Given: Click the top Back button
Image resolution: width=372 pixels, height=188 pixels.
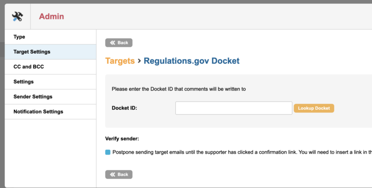Looking at the screenshot, I should (119, 43).
